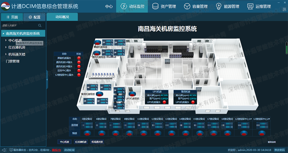Collapse the 南昌海关机房监控系统 root node

click(3, 33)
